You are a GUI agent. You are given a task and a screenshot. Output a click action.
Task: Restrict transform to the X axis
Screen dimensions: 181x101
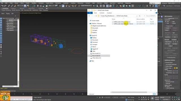147,6
